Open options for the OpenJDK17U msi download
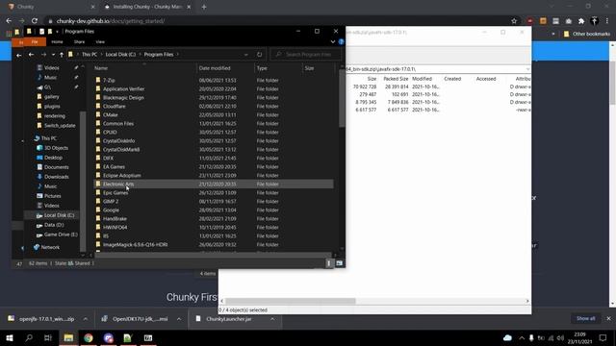 (x=179, y=319)
